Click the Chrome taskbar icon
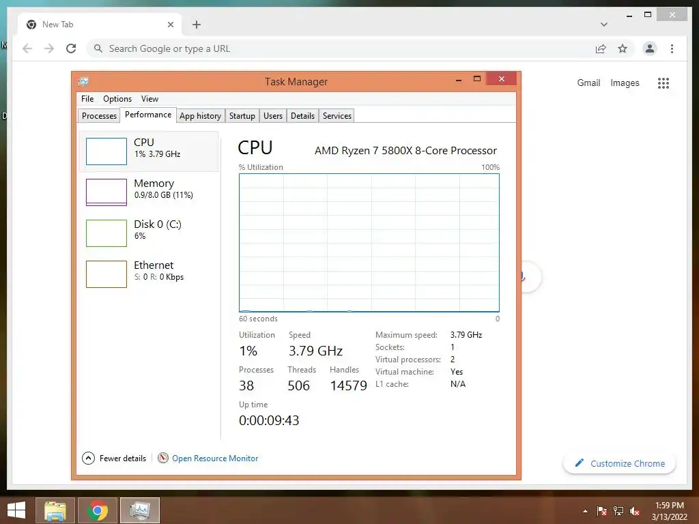The height and width of the screenshot is (524, 699). 98,510
